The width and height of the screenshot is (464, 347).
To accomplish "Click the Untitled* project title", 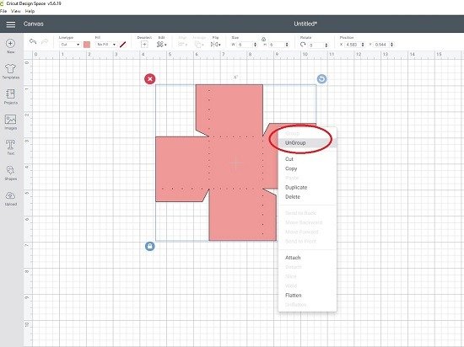I will pyautogui.click(x=305, y=24).
